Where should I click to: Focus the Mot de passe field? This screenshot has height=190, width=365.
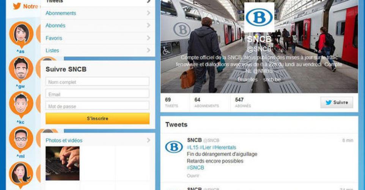pos(97,106)
